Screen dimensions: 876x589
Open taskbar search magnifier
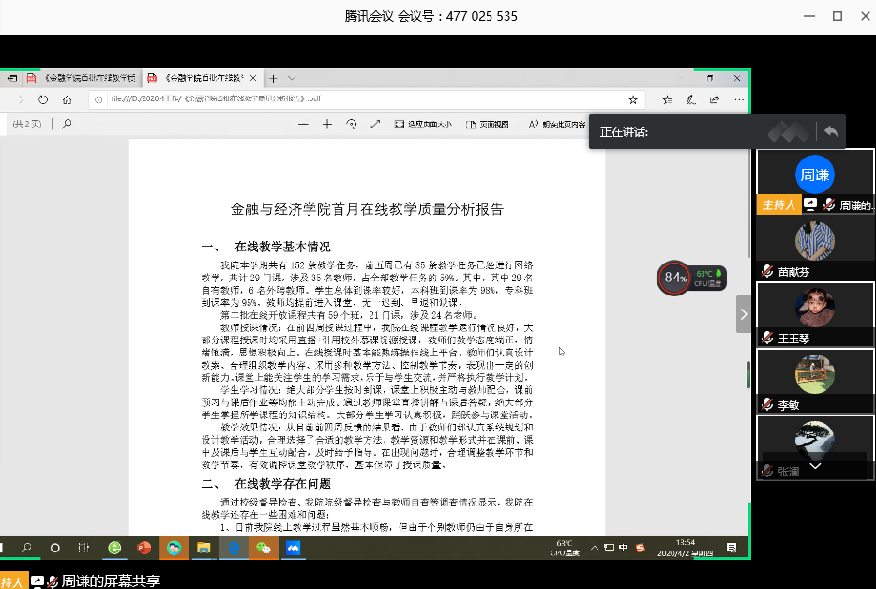point(26,548)
